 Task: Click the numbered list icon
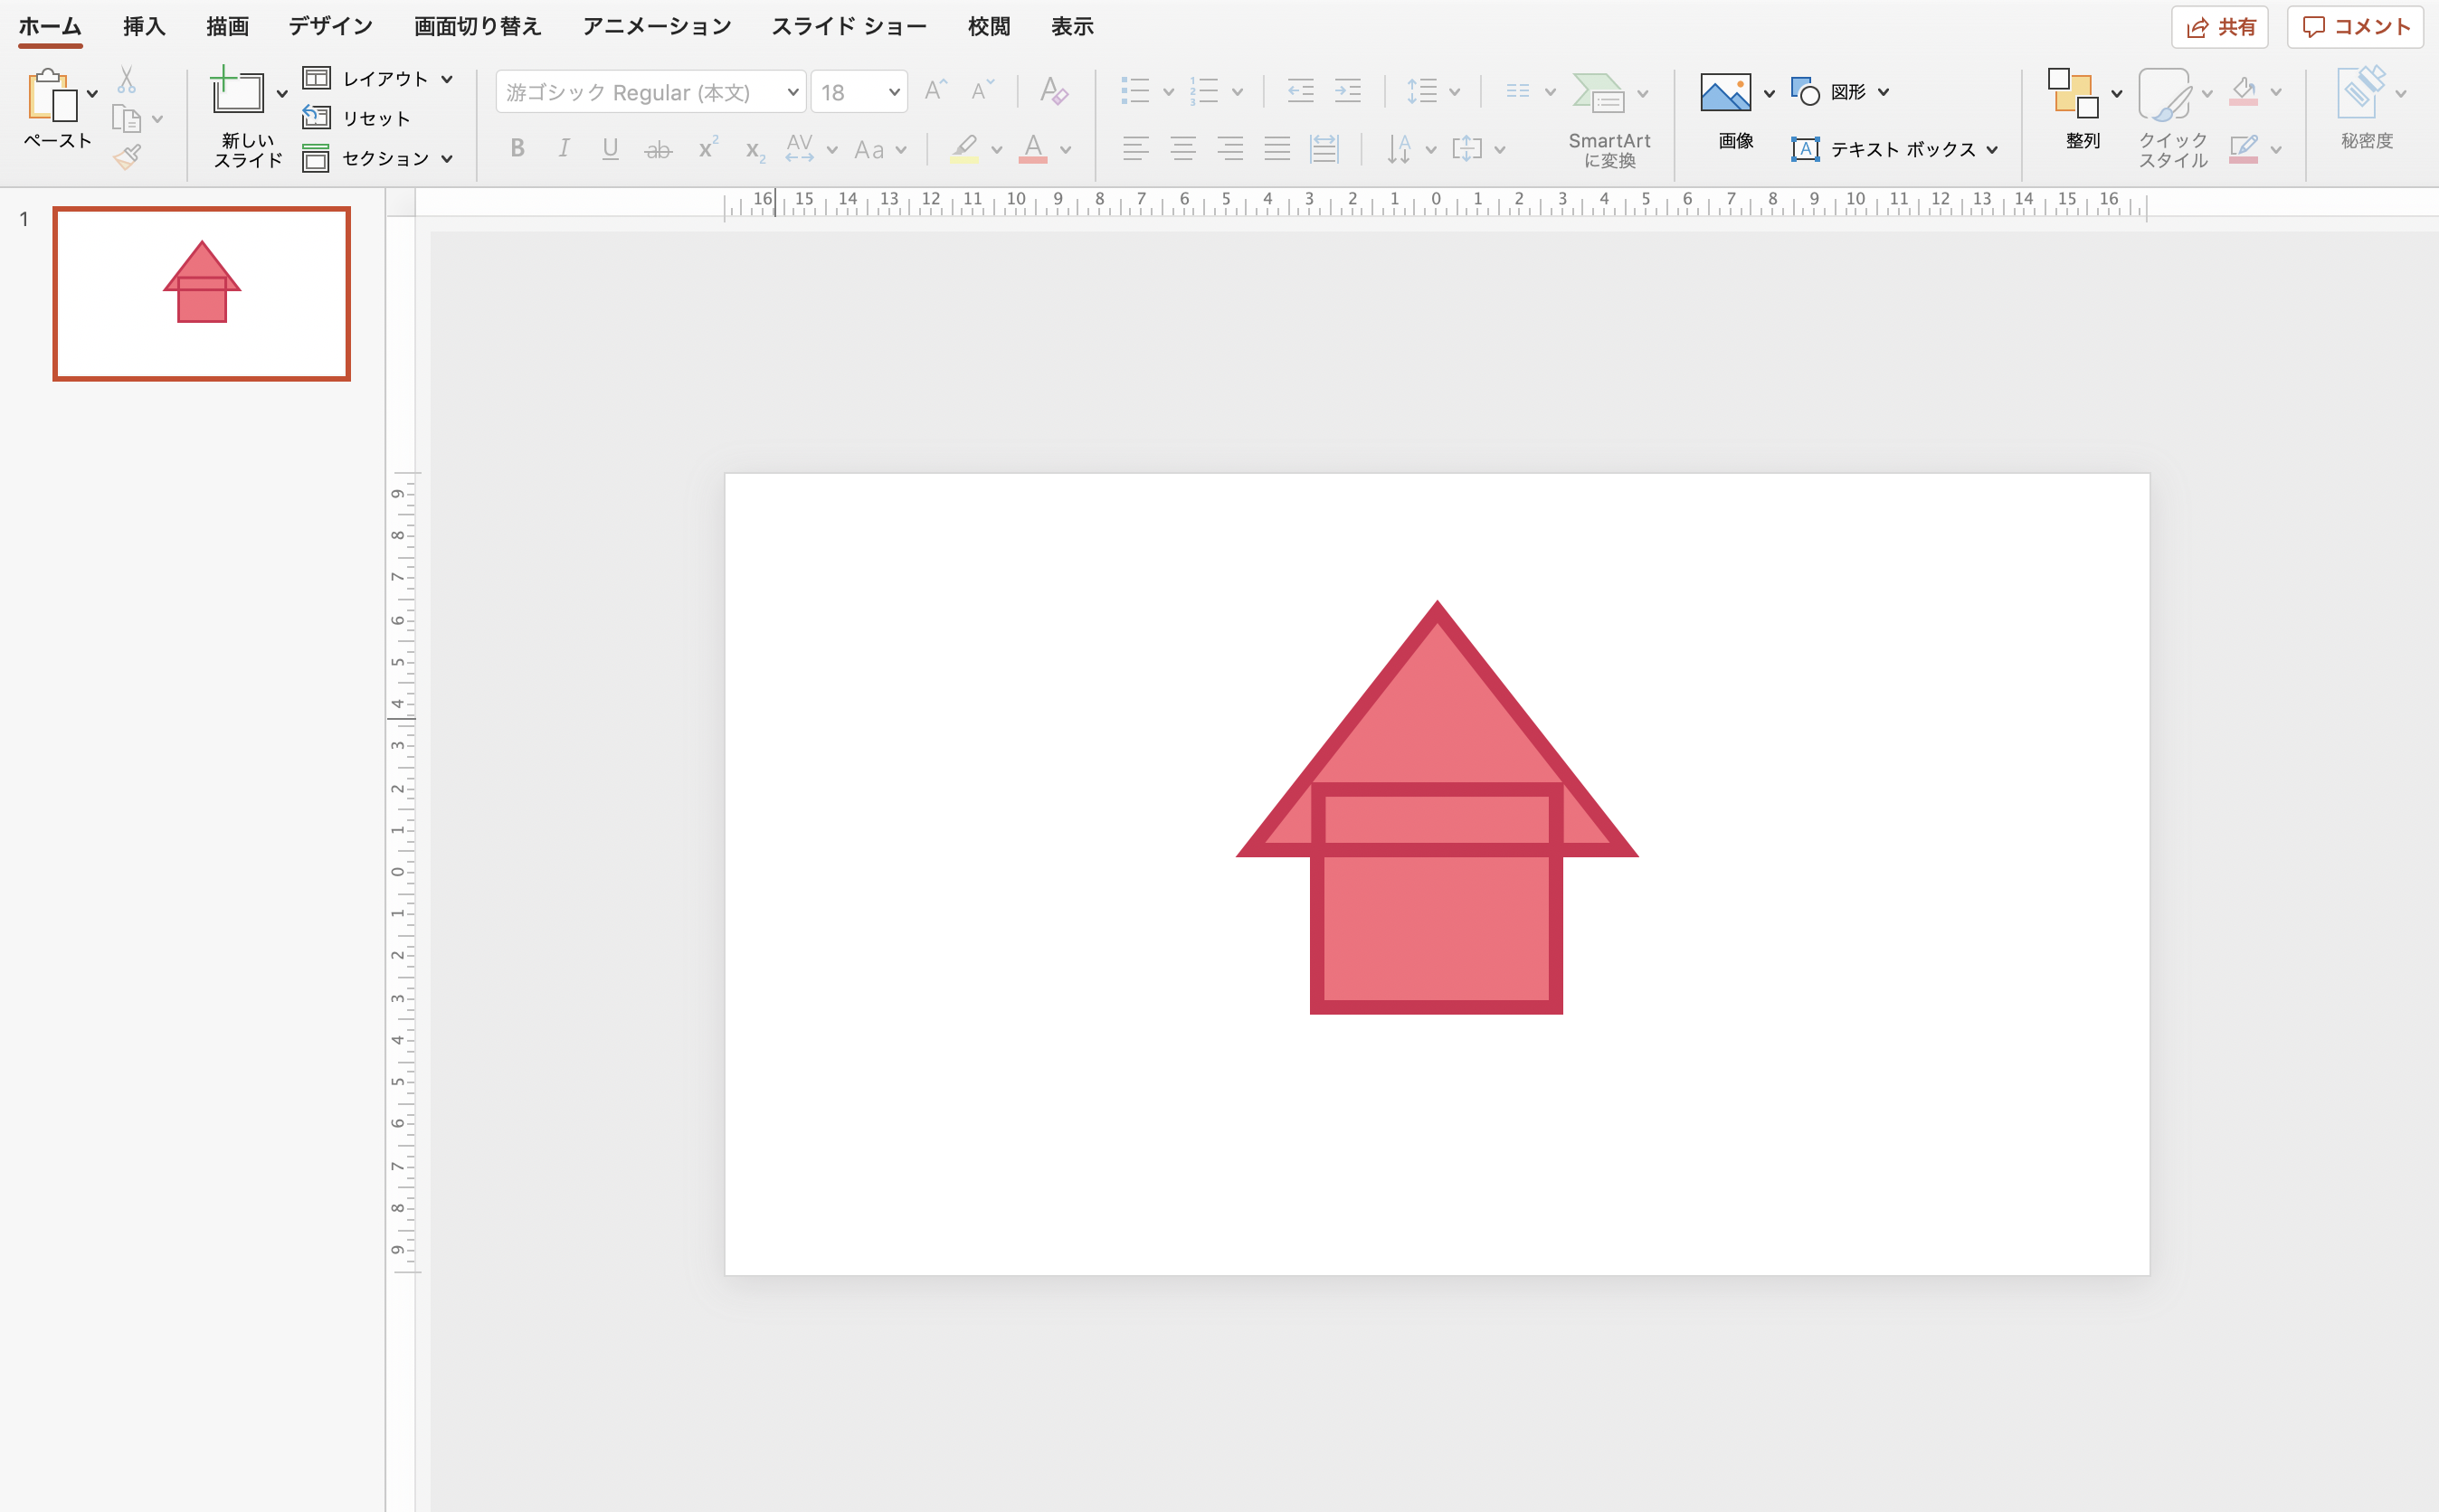point(1204,91)
